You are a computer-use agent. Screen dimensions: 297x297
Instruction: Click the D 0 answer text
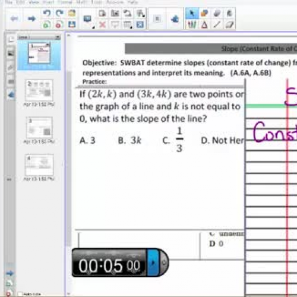(x=216, y=244)
